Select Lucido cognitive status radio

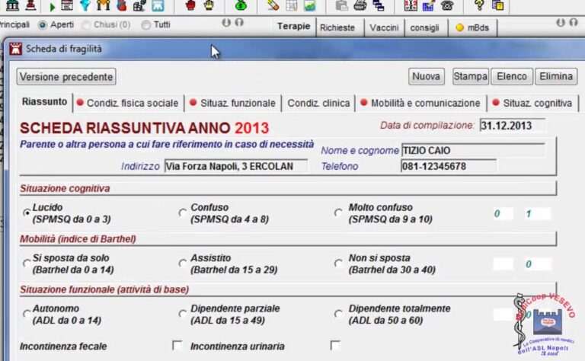click(27, 212)
